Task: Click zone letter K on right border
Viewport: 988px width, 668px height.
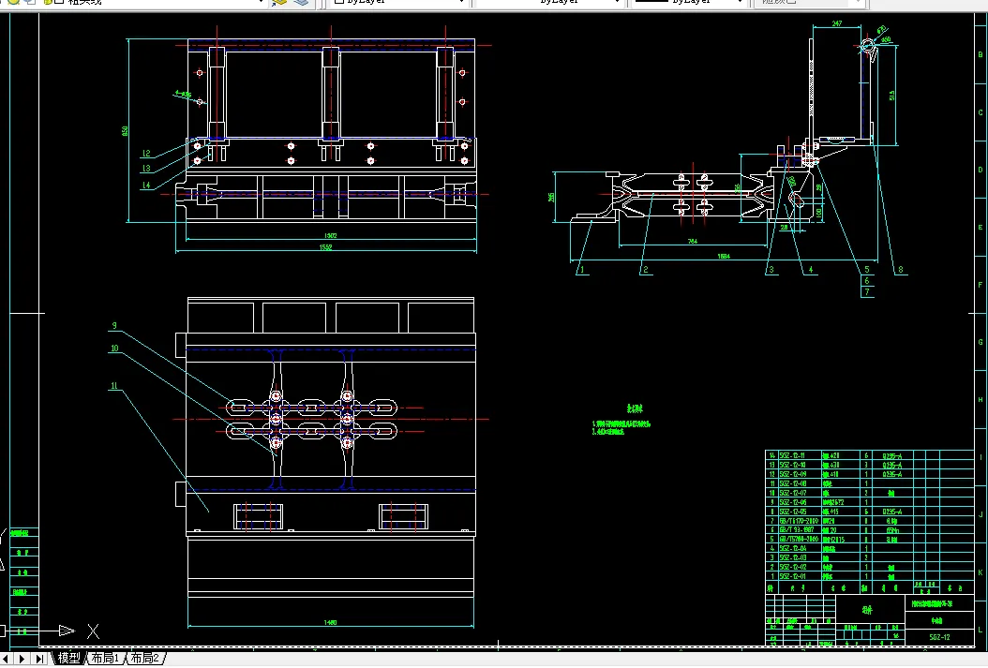Action: click(981, 572)
